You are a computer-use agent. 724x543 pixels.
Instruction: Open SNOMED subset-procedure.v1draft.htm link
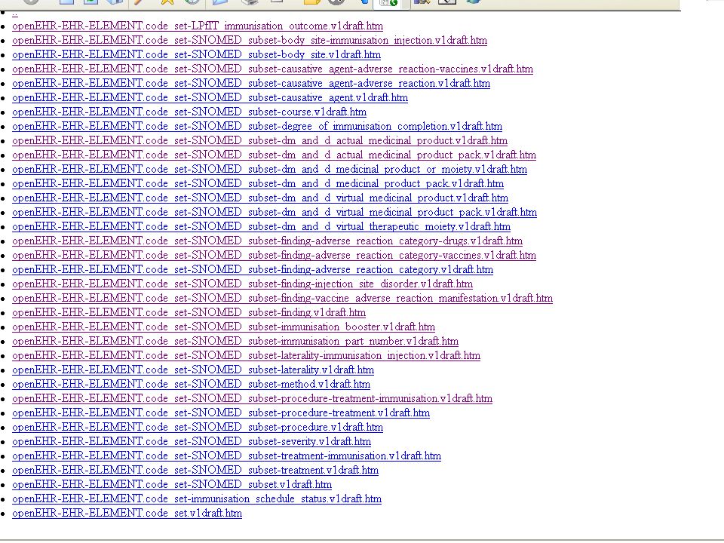(198, 427)
